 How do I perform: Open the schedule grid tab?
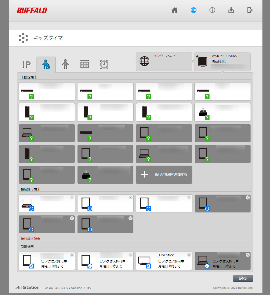[x=85, y=64]
